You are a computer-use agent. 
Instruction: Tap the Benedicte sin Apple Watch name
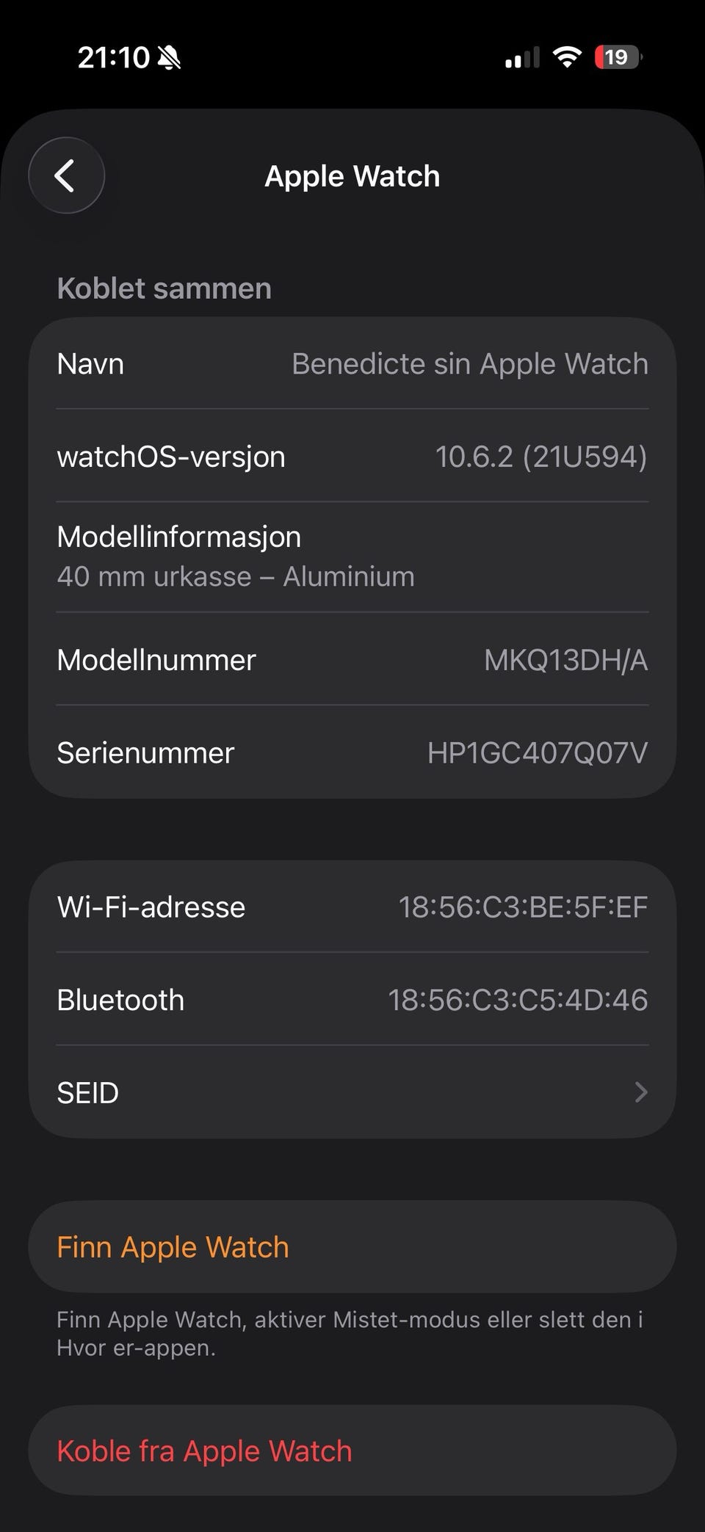tap(469, 364)
